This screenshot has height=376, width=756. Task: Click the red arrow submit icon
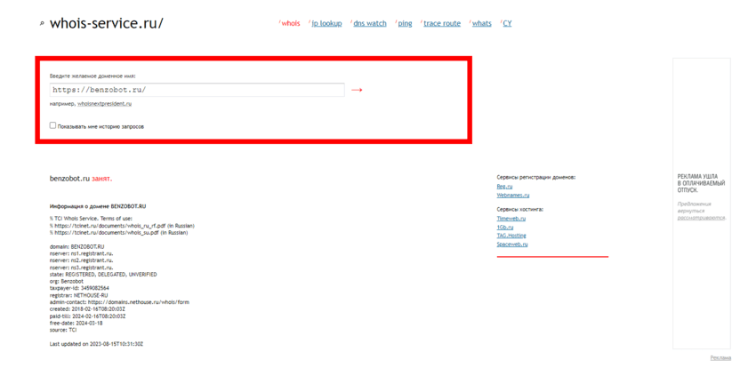pos(357,90)
